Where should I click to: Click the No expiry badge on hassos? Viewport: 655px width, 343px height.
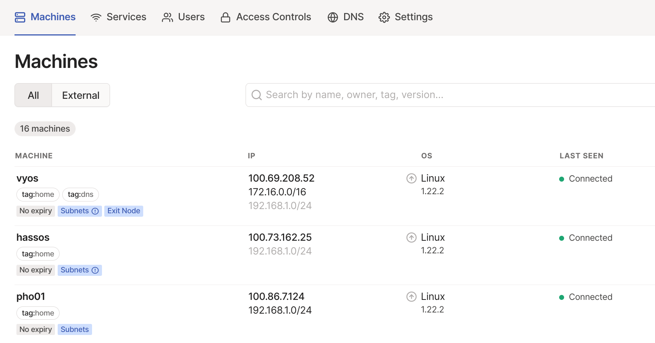tap(36, 270)
